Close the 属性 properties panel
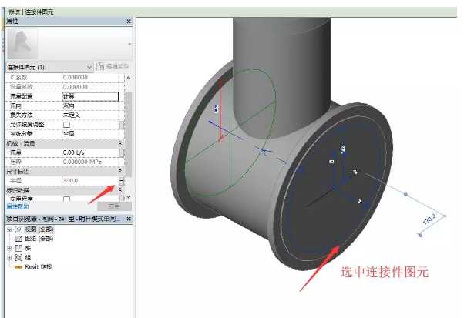Screen dimensions: 464x318 129,22
